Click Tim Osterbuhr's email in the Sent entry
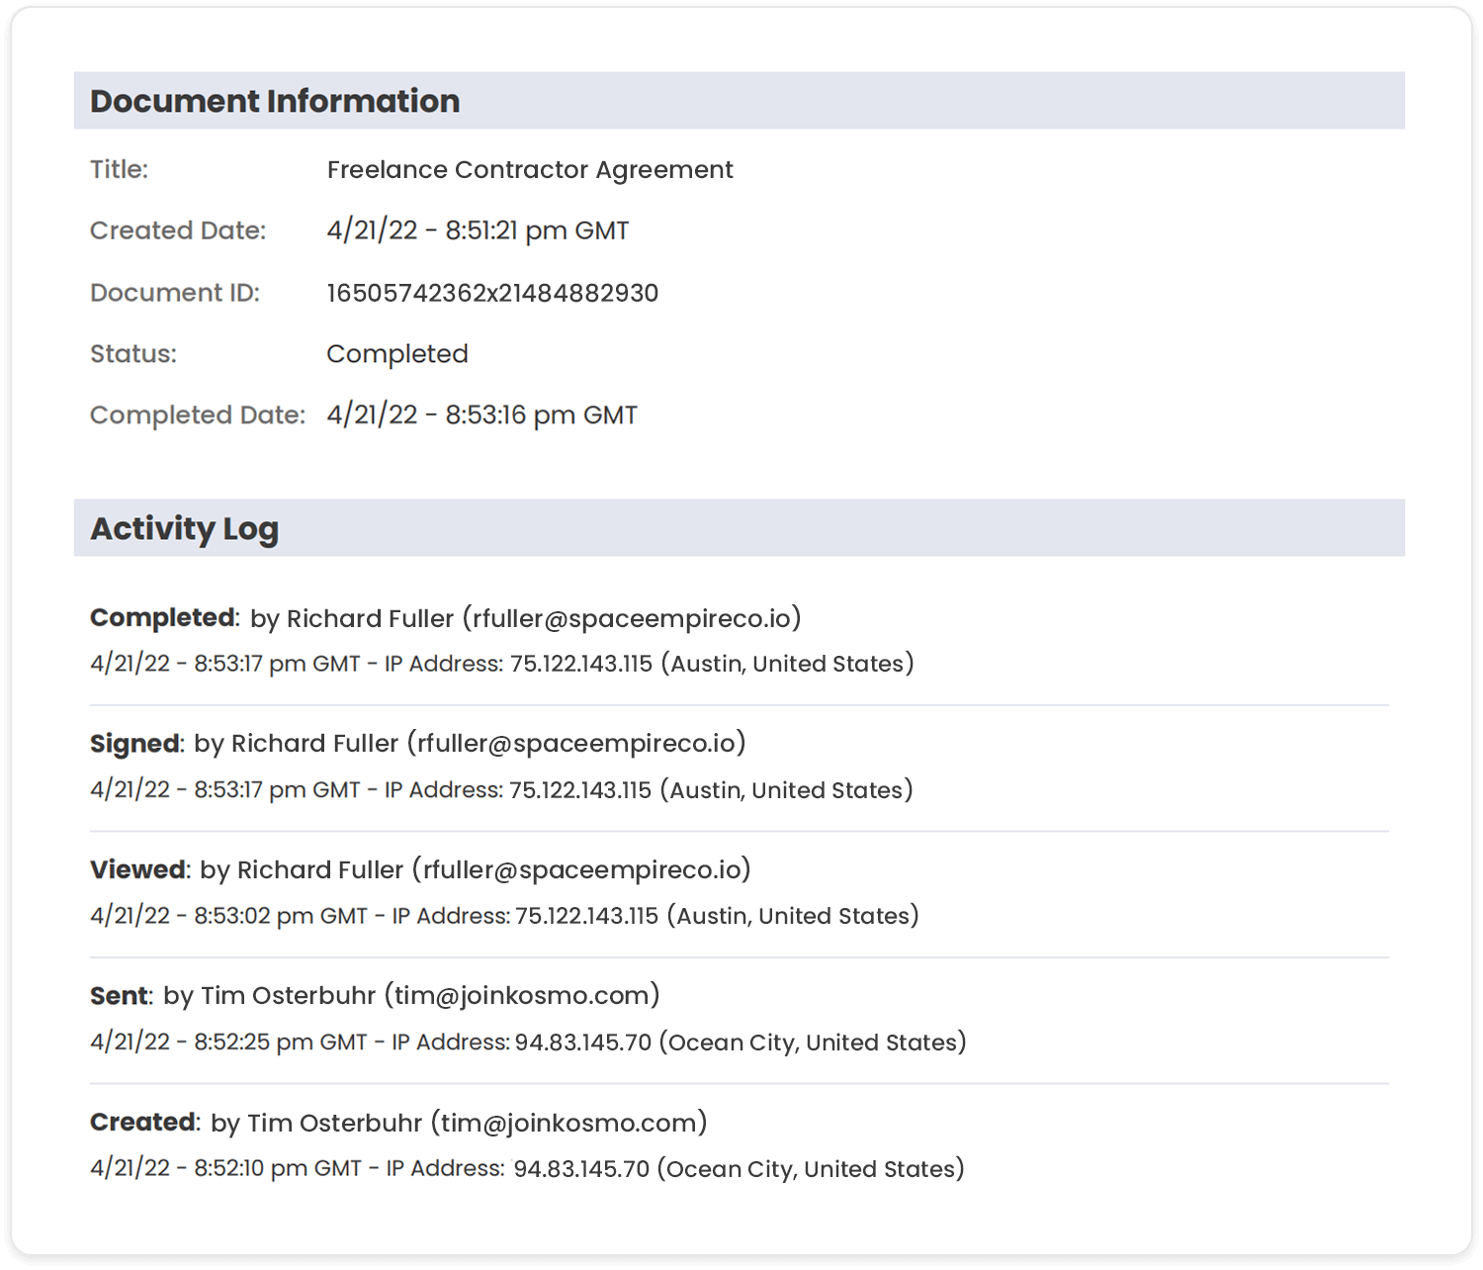 coord(522,995)
